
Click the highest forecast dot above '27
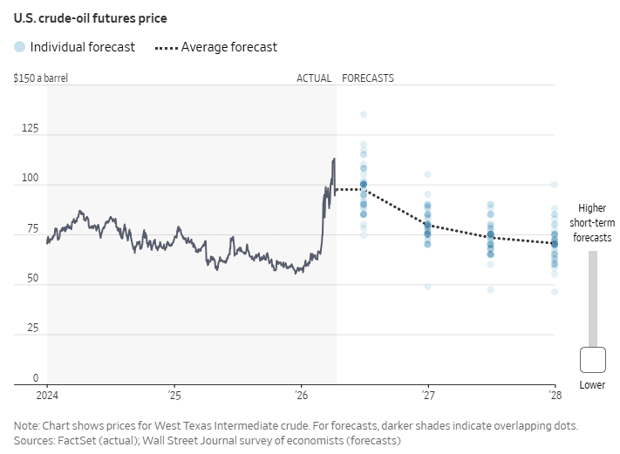click(x=427, y=174)
